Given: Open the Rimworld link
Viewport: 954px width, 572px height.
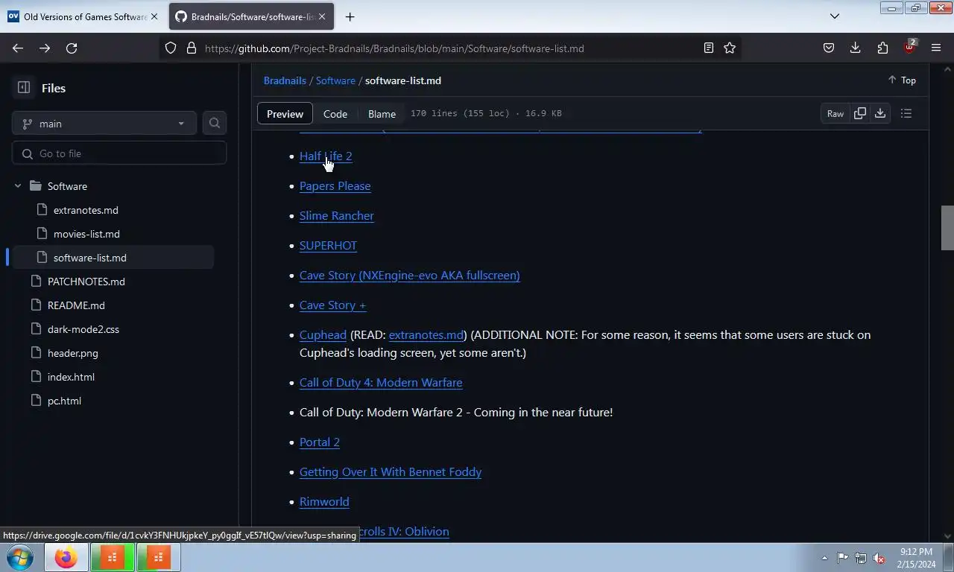Looking at the screenshot, I should point(324,502).
